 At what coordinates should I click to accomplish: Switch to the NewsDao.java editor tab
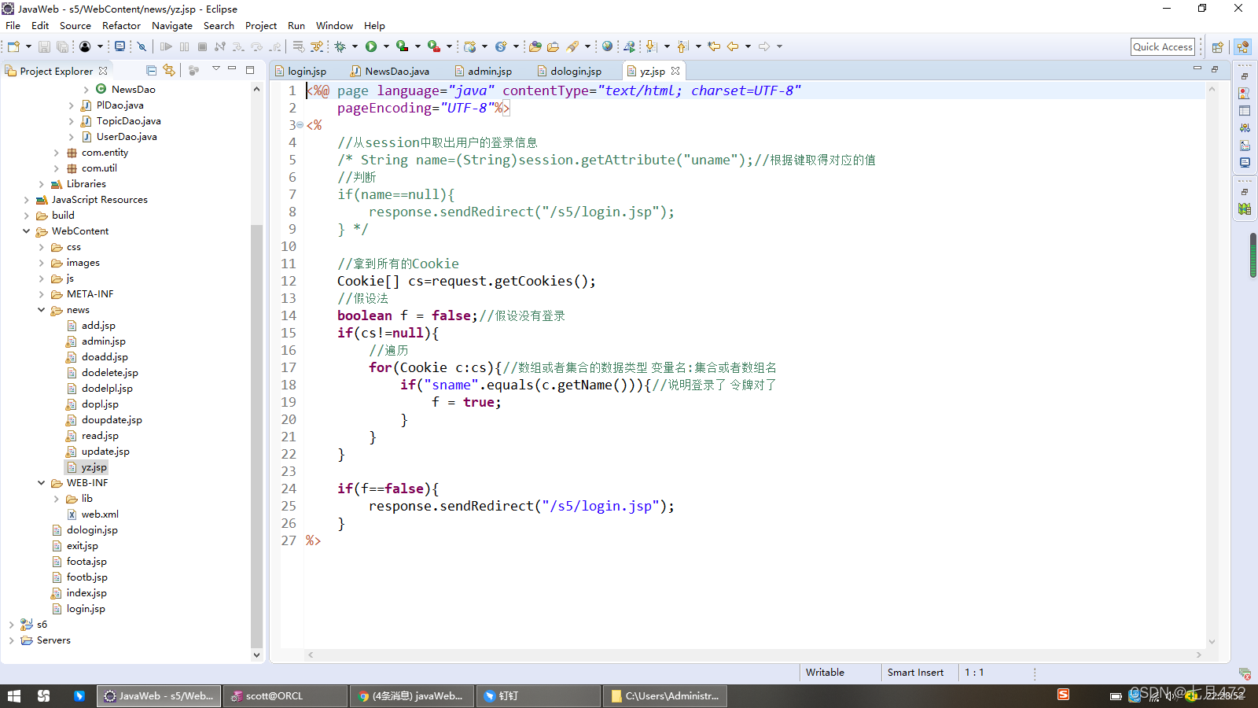point(395,70)
